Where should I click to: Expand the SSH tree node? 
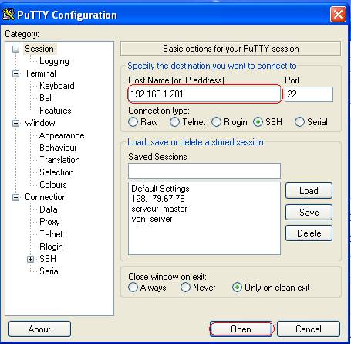(x=31, y=259)
